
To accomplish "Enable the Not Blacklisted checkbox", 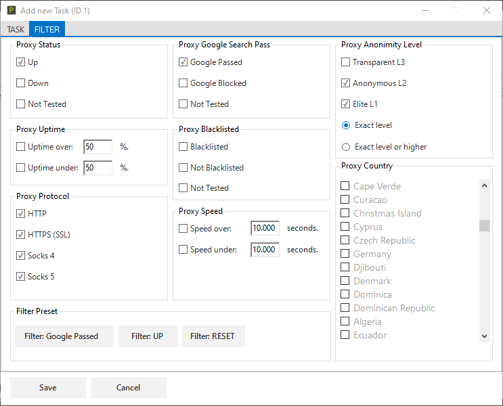I will pos(183,168).
